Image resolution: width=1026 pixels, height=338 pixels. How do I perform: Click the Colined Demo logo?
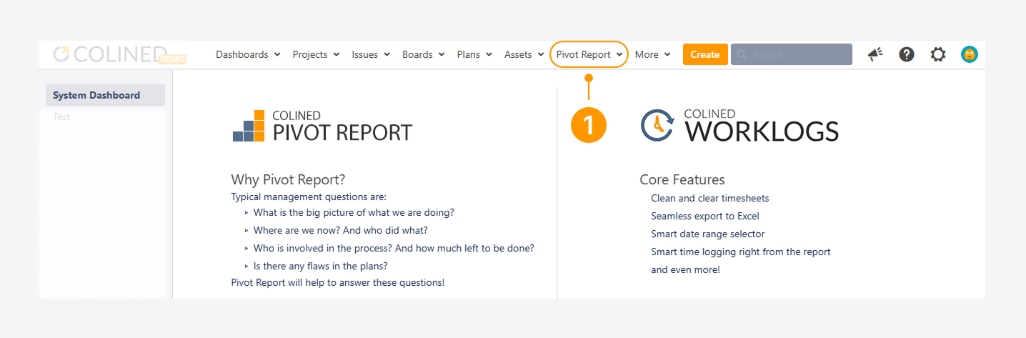pyautogui.click(x=120, y=55)
